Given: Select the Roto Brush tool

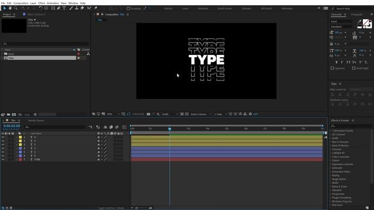Looking at the screenshot, I should tap(89, 8).
